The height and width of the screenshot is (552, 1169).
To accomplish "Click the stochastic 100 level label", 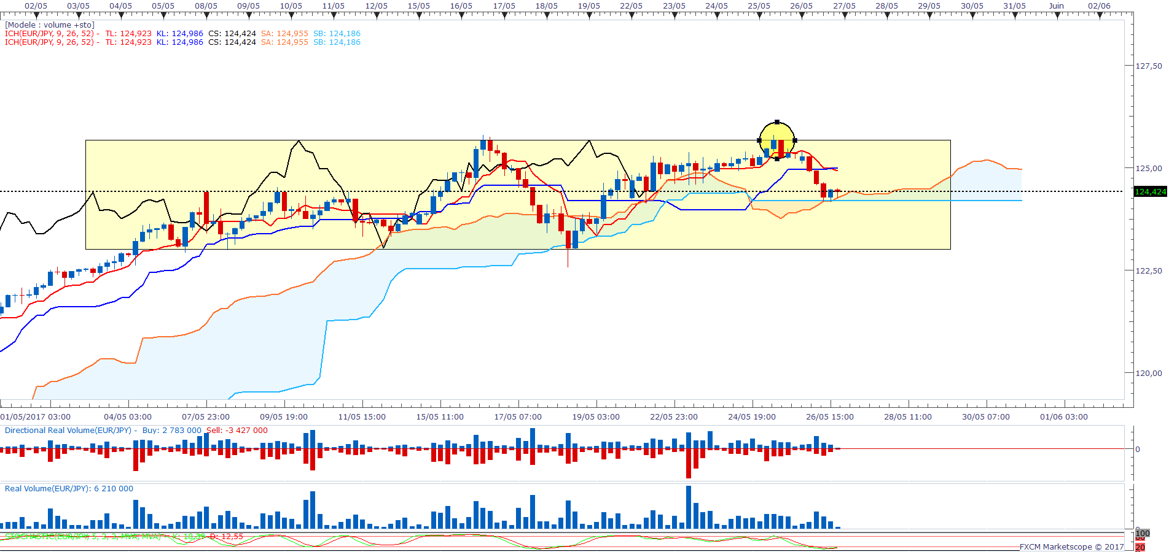I will point(1143,534).
